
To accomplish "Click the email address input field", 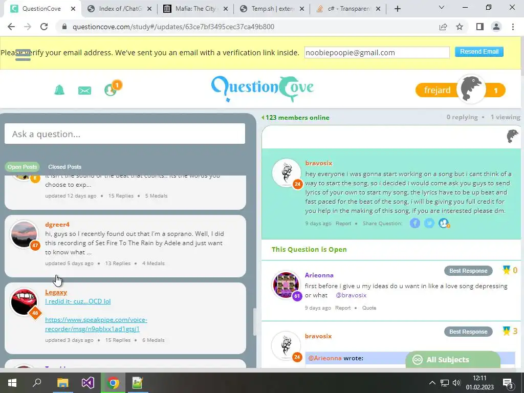I will coord(377,53).
